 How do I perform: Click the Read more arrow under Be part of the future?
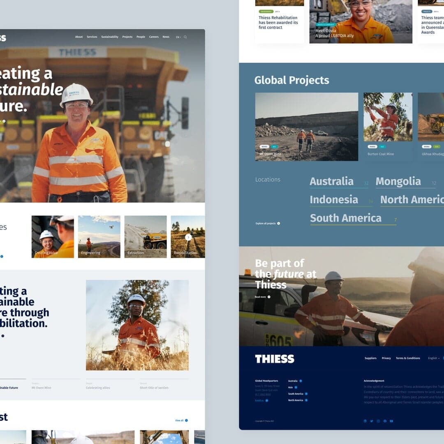(270, 297)
